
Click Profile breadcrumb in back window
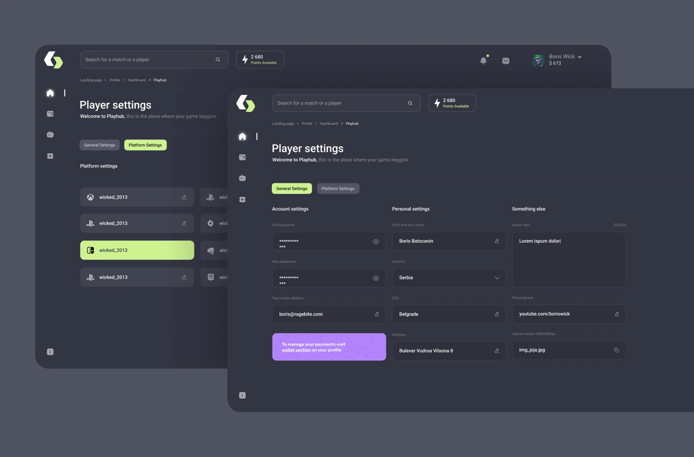coord(115,80)
